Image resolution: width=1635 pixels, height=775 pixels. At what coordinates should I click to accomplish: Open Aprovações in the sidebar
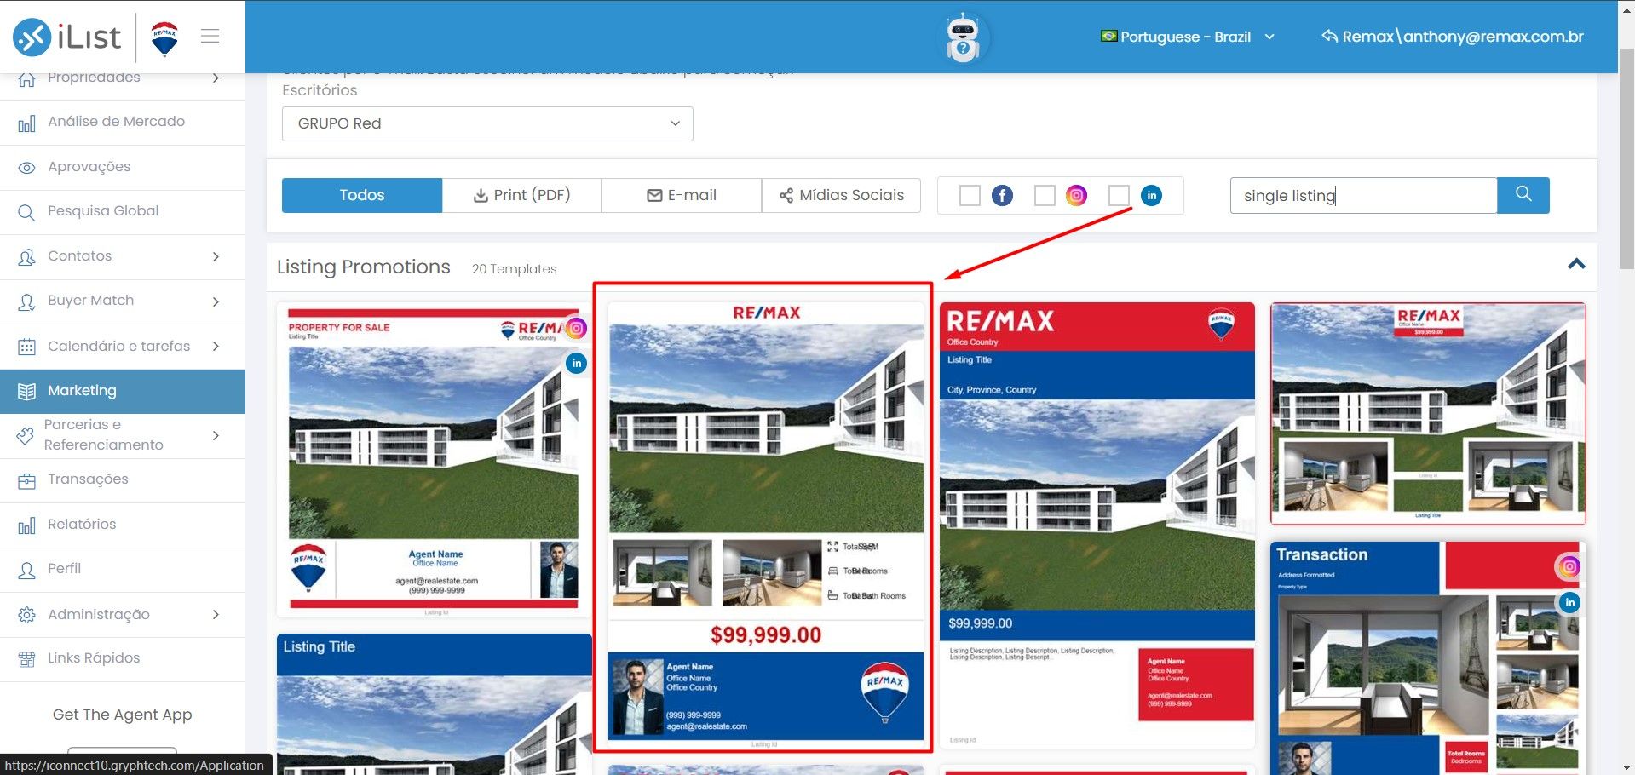tap(123, 167)
